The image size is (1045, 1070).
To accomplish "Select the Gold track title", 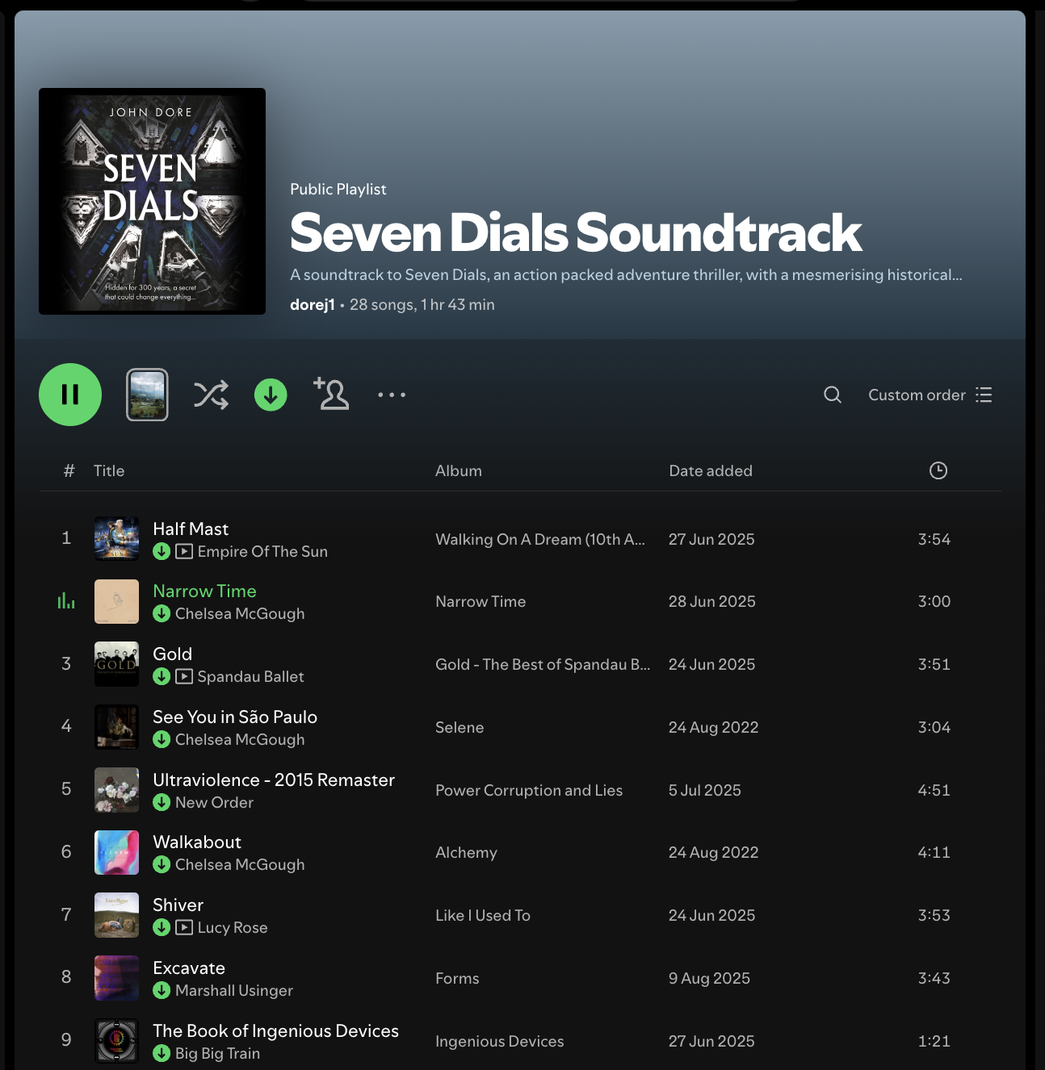I will pos(172,654).
